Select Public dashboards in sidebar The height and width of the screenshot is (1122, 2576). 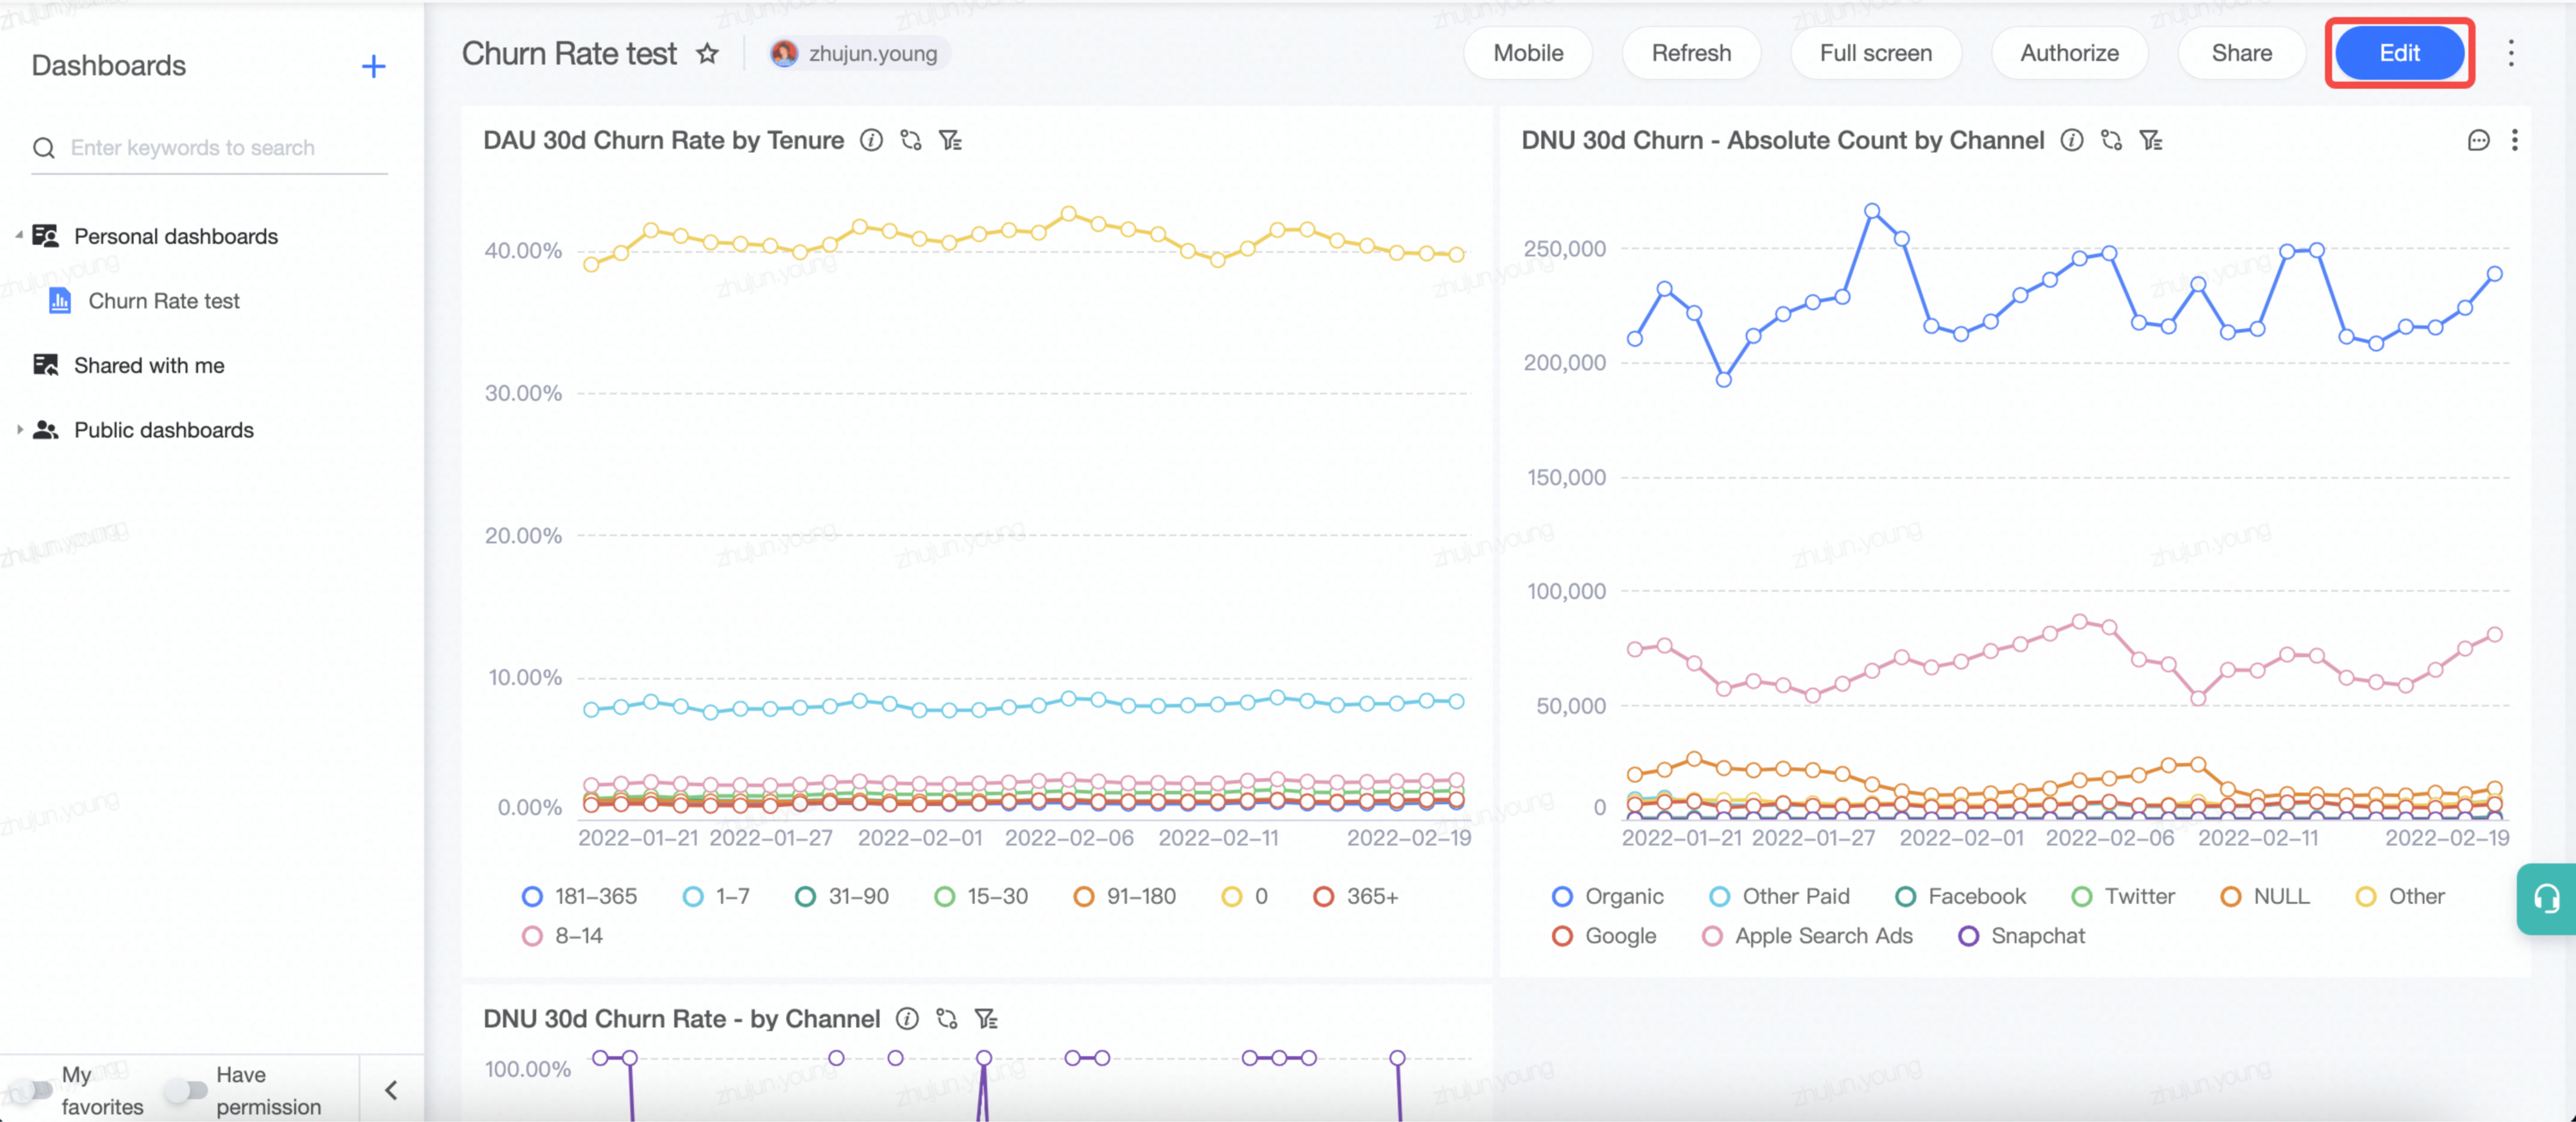[164, 430]
